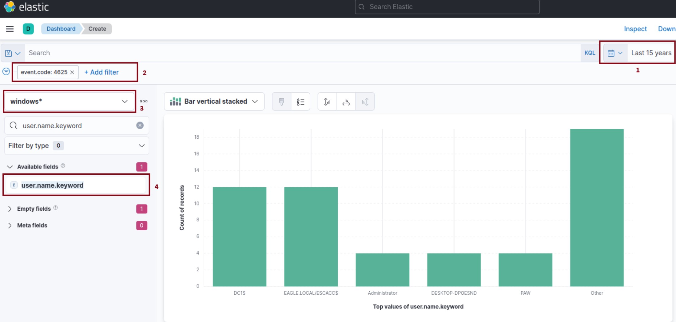The image size is (676, 322).
Task: Click the bar chart type icon
Action: (x=175, y=101)
